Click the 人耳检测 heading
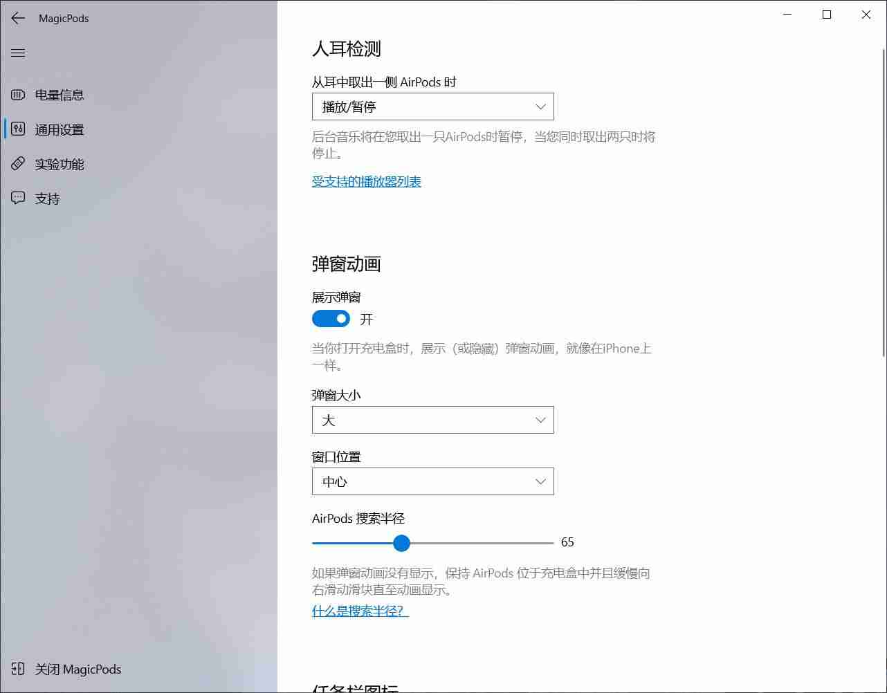This screenshot has height=693, width=887. pos(347,48)
